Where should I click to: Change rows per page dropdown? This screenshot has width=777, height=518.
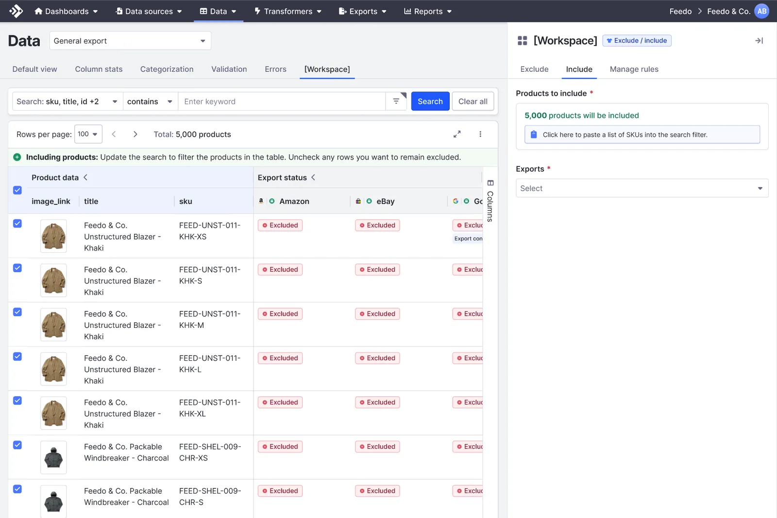(x=88, y=134)
